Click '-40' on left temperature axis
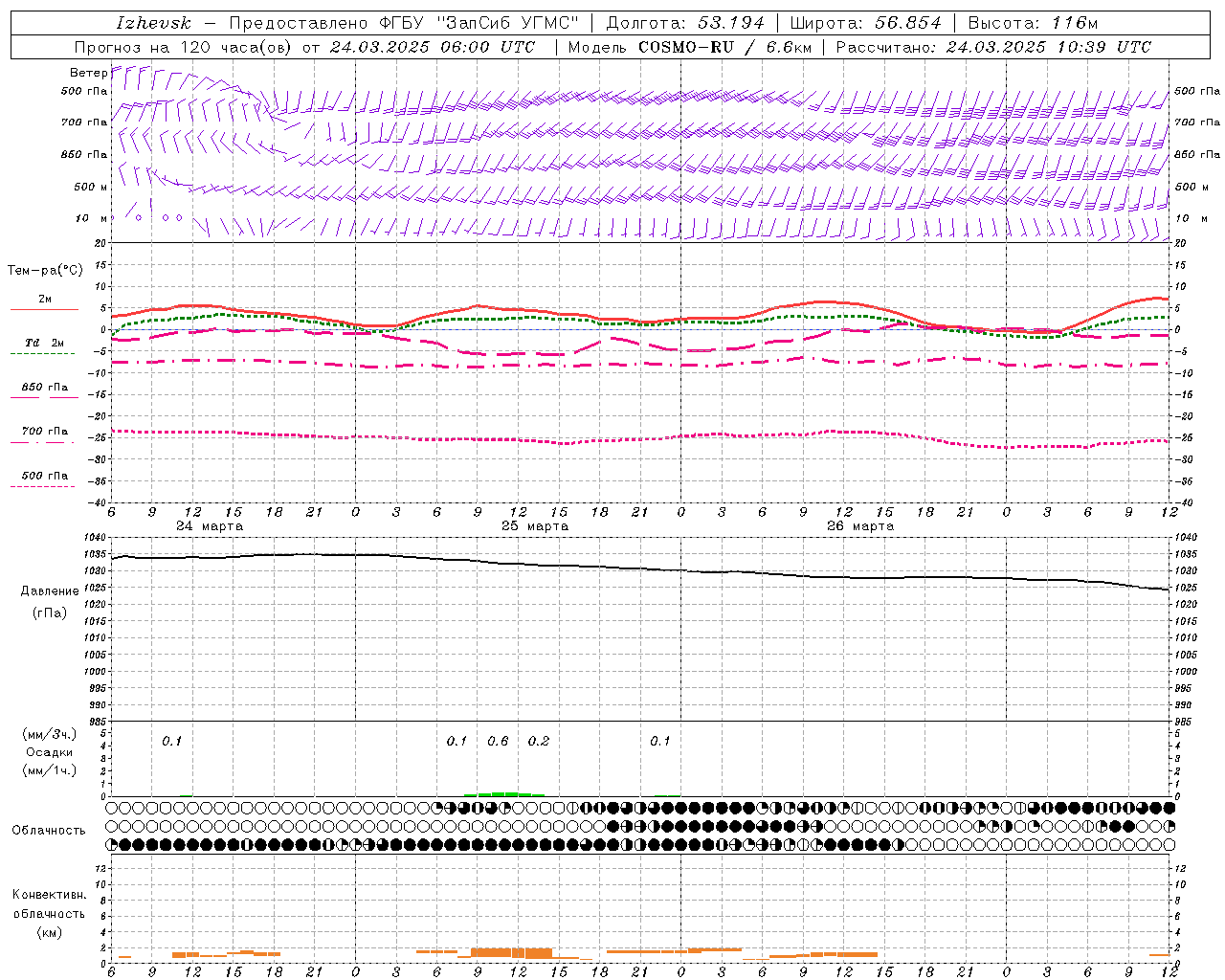The image size is (1225, 980). 99,502
